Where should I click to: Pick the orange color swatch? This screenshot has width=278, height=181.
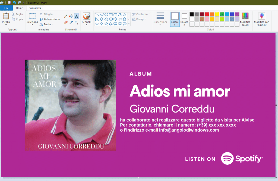[x=212, y=14]
